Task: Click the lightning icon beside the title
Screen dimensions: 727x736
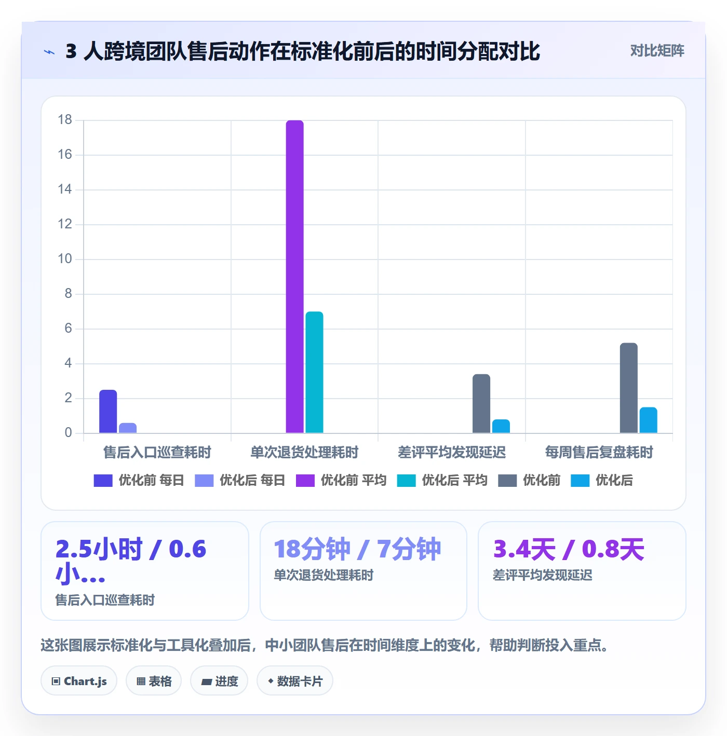Action: [49, 52]
